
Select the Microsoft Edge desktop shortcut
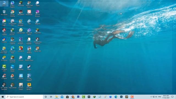coord(12,50)
